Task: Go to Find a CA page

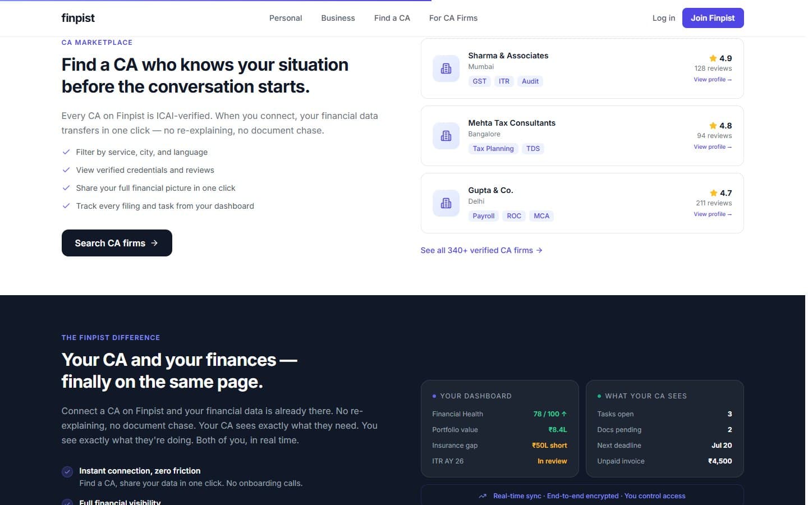Action: click(x=392, y=18)
